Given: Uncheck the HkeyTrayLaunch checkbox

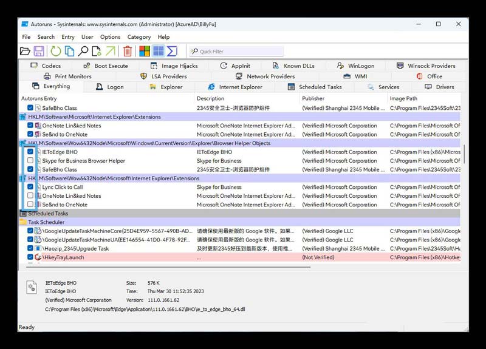Looking at the screenshot, I should tap(30, 257).
